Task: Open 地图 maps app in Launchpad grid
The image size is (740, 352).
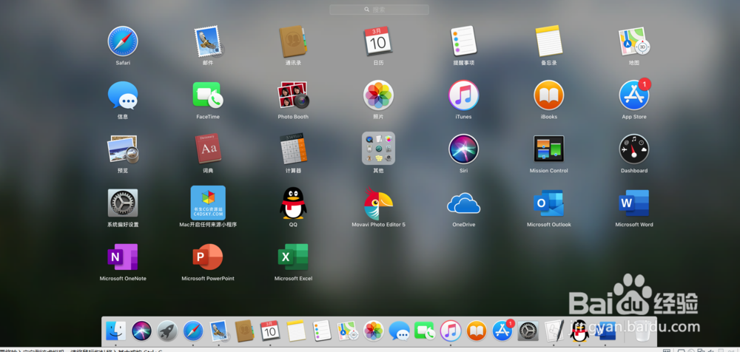Action: [x=634, y=41]
